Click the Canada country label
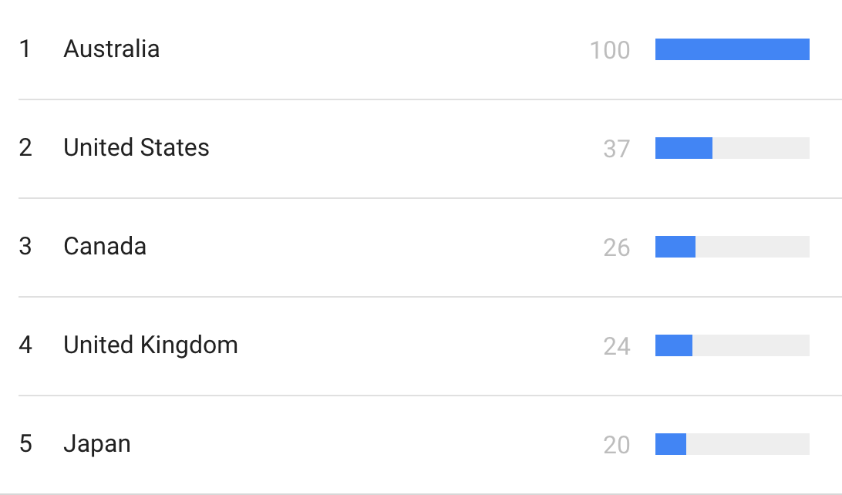The height and width of the screenshot is (495, 842). 105,247
